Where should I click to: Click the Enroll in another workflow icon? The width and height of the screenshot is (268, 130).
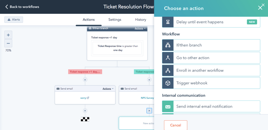click(168, 70)
